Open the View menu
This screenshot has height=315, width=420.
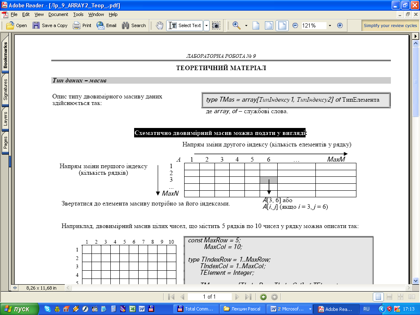pos(39,14)
